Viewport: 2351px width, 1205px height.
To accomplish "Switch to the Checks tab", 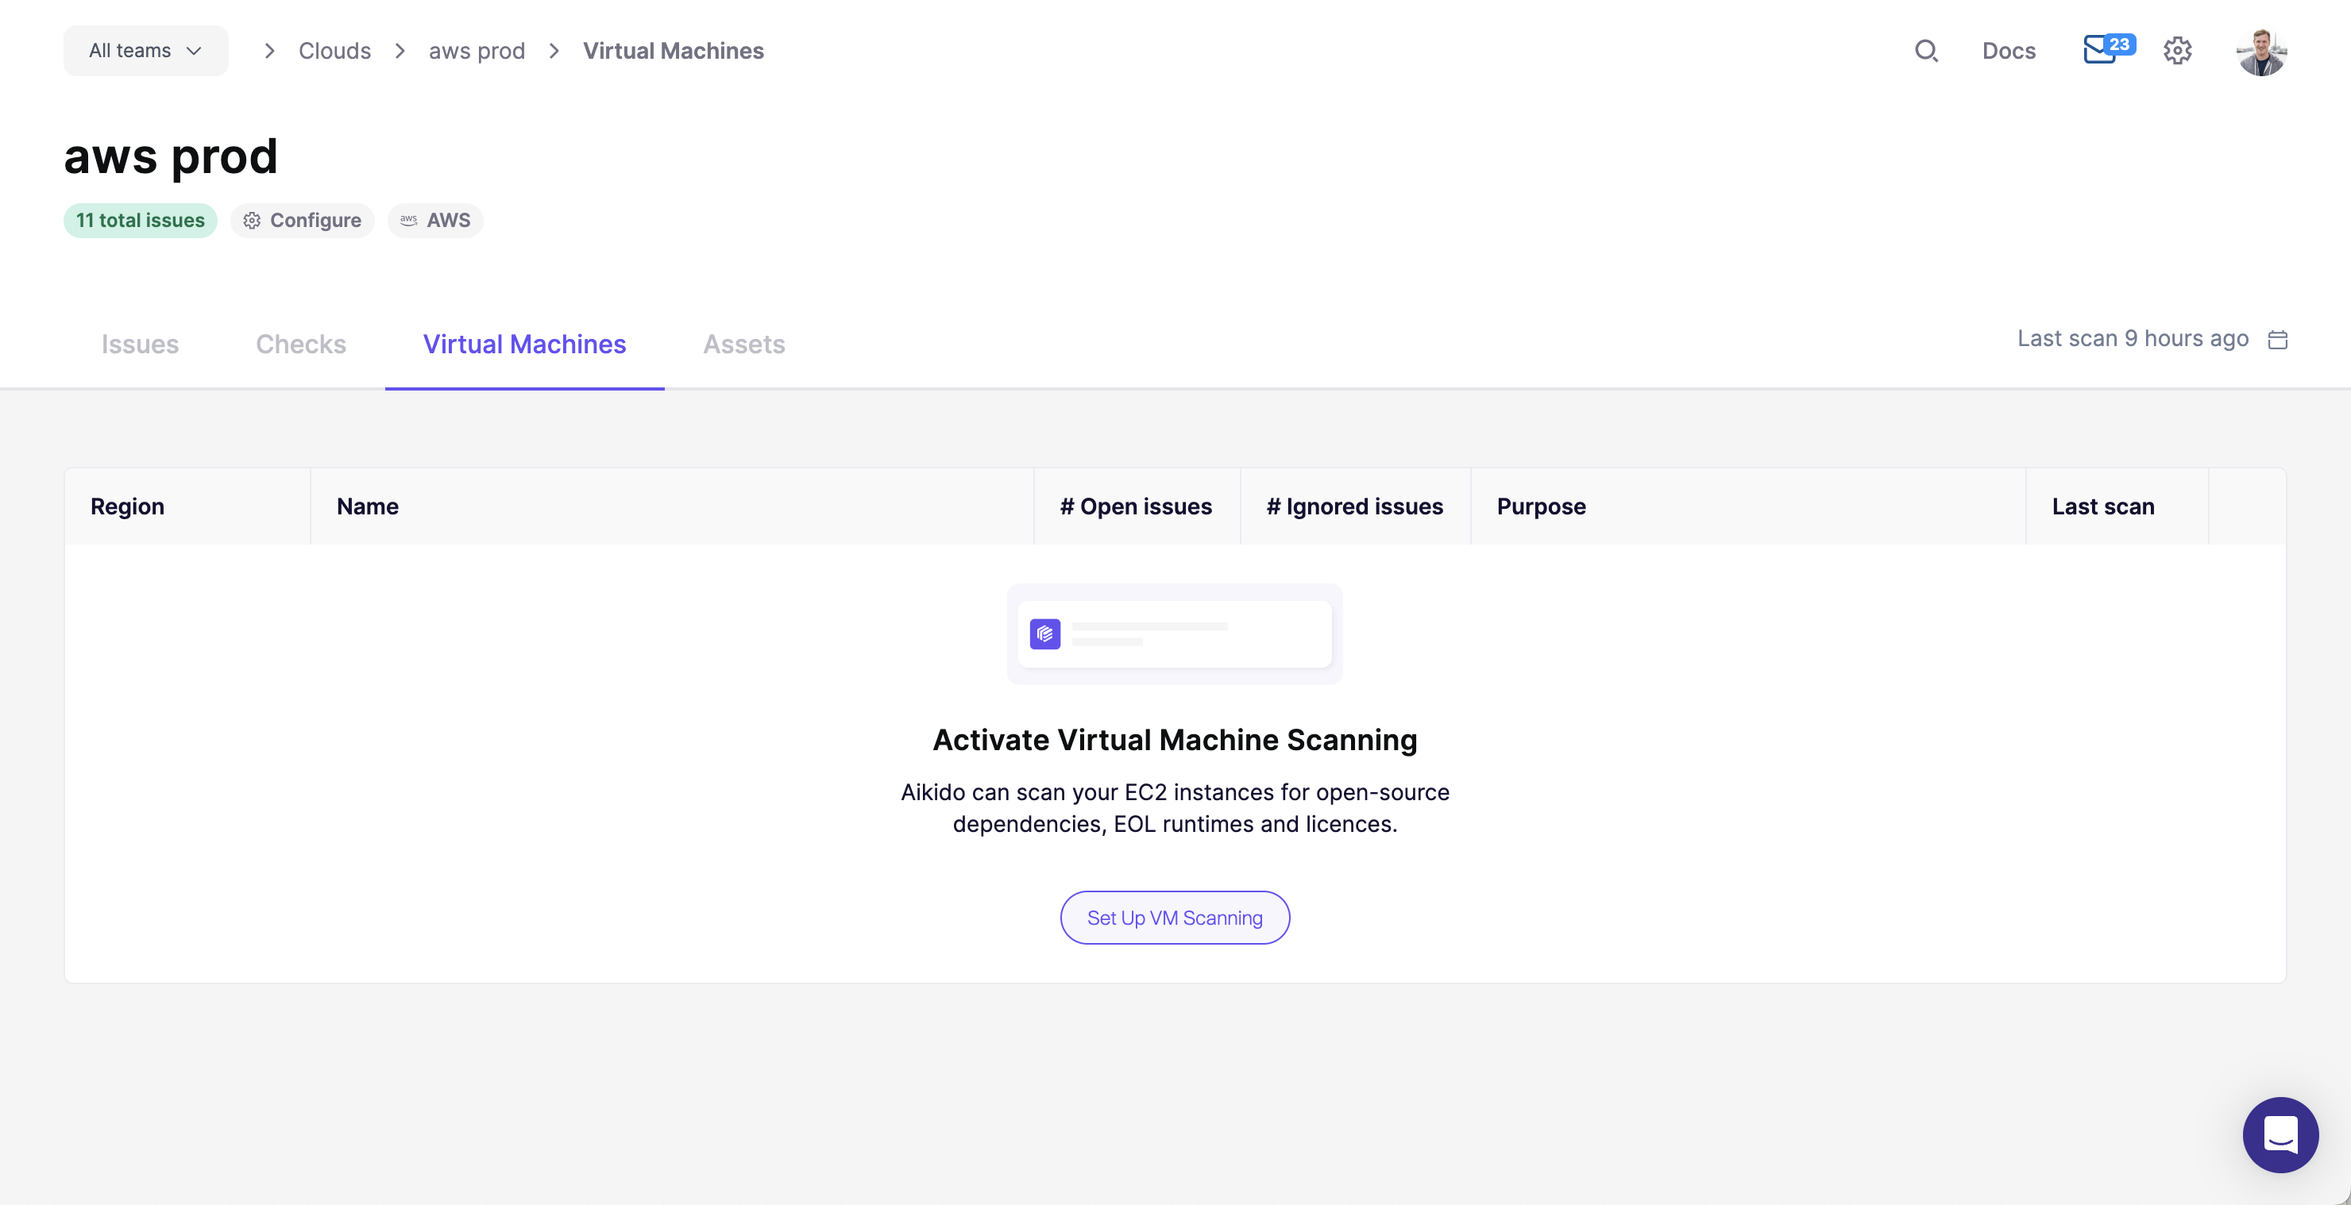I will click(x=301, y=344).
